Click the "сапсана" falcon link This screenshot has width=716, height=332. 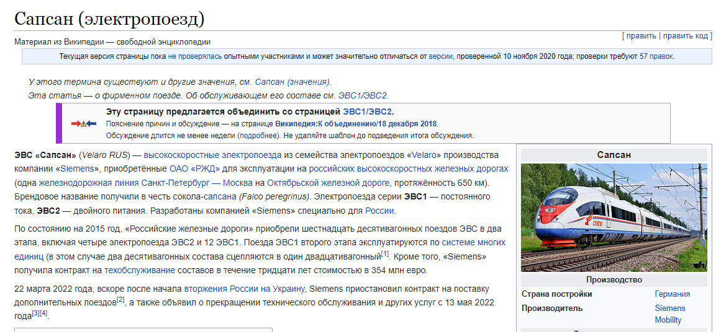click(221, 196)
